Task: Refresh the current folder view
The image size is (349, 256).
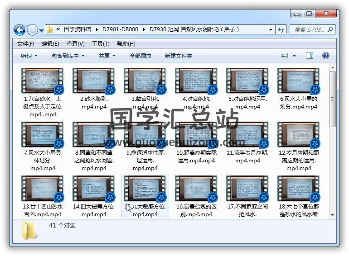Action: 281,30
